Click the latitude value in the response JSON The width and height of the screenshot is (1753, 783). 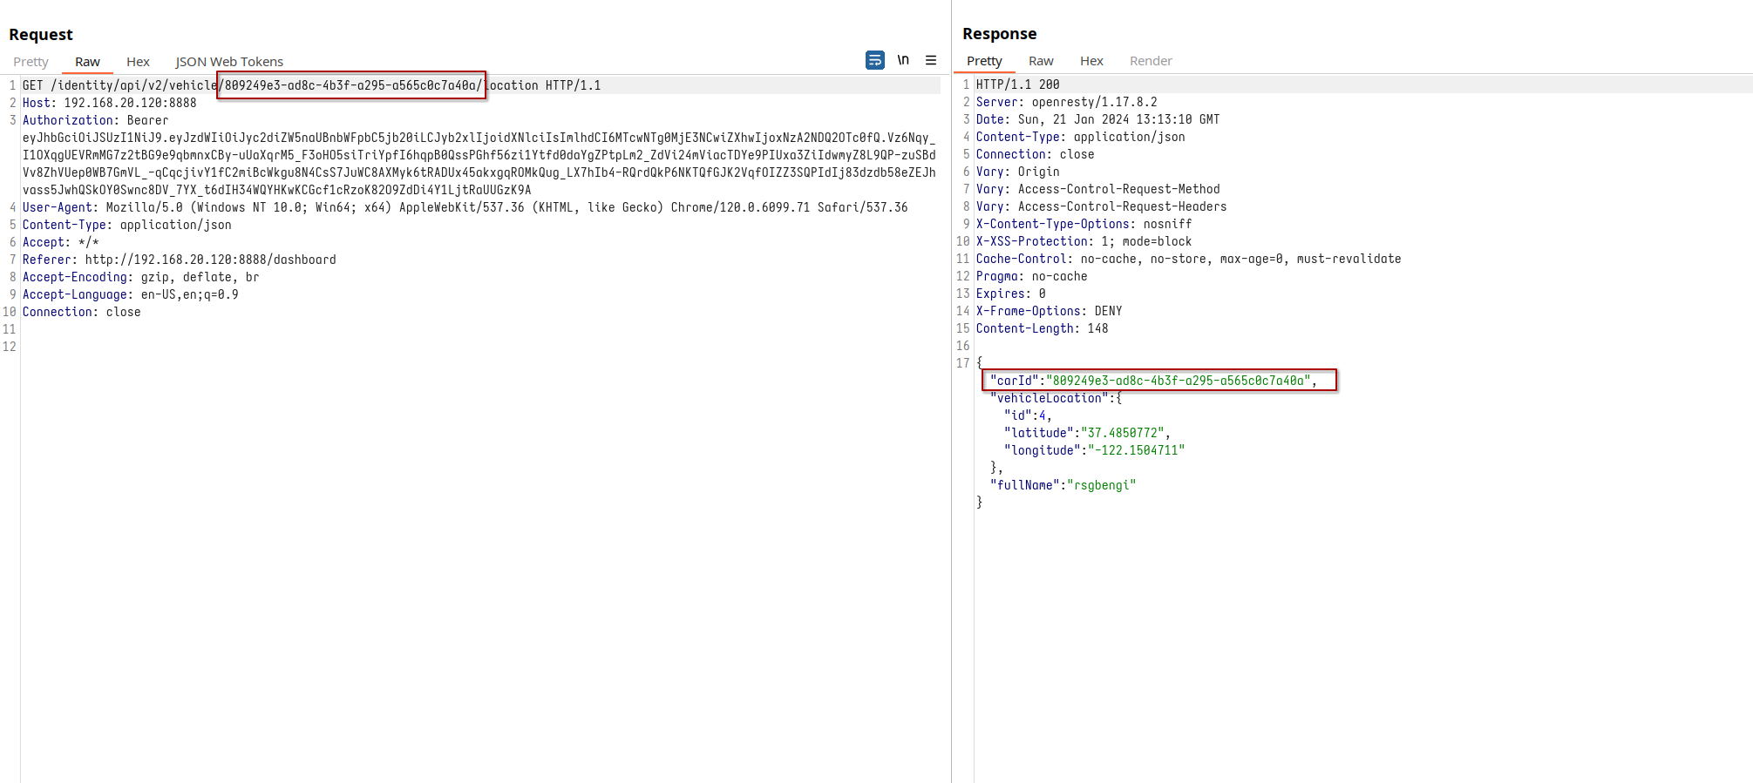[x=1123, y=433]
